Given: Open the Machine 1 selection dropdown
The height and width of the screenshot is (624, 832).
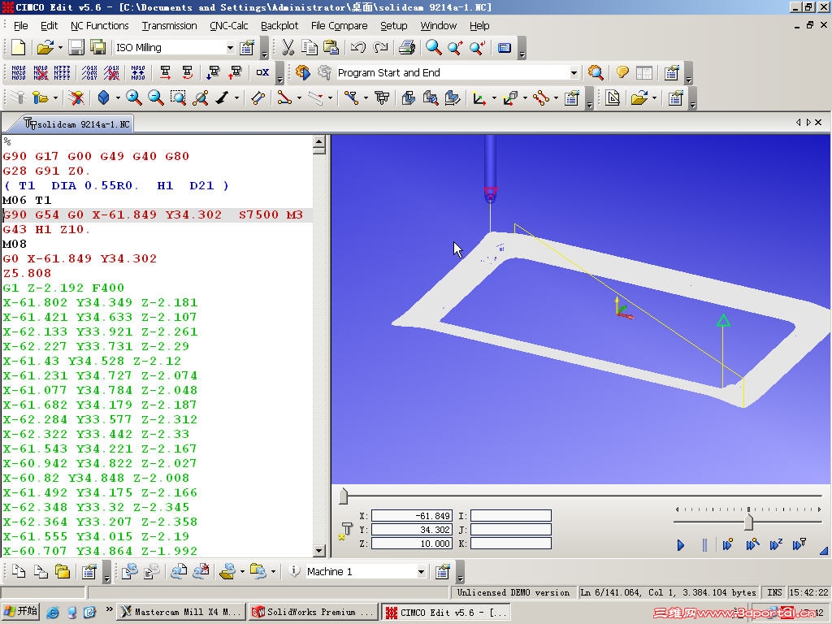Looking at the screenshot, I should (x=422, y=571).
